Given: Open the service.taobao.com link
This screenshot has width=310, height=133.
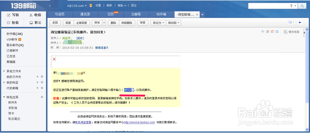Looking at the screenshot, I should coord(139,122).
